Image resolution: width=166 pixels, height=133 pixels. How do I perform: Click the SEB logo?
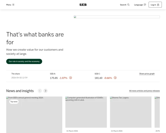click(83, 5)
